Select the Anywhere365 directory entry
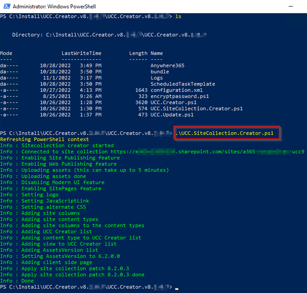This screenshot has width=307, height=293. 167,65
